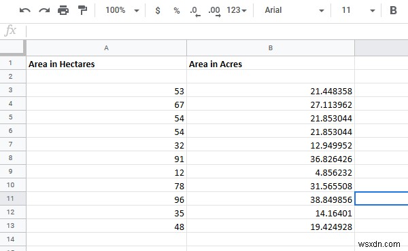Click the Redo arrow icon
Screen dimensions: 408x251
click(x=44, y=10)
